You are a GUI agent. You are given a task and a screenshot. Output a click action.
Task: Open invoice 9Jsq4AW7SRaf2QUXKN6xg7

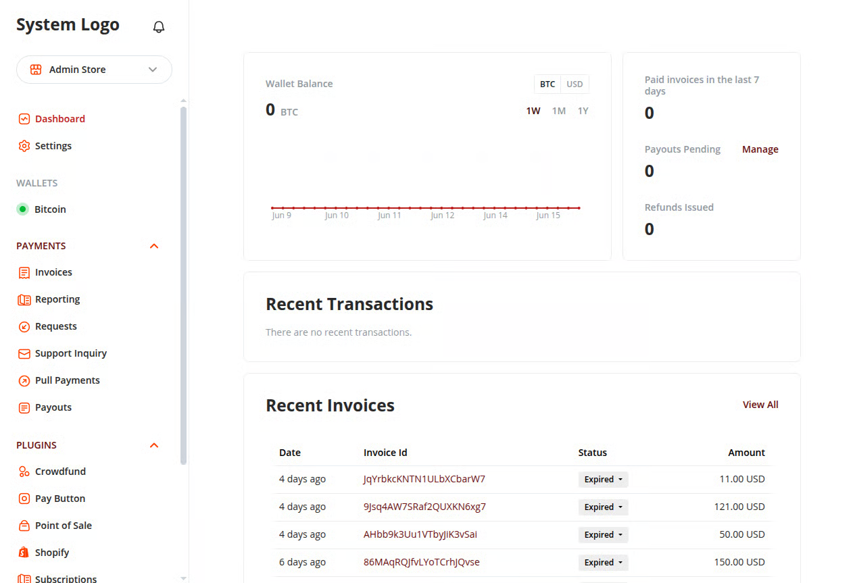pyautogui.click(x=424, y=507)
